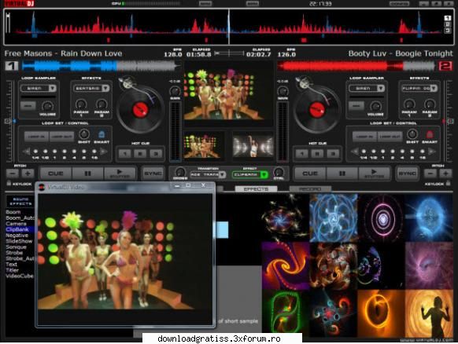Select VideoCube effect in list
Image resolution: width=458 pixels, height=344 pixels.
click(x=20, y=276)
